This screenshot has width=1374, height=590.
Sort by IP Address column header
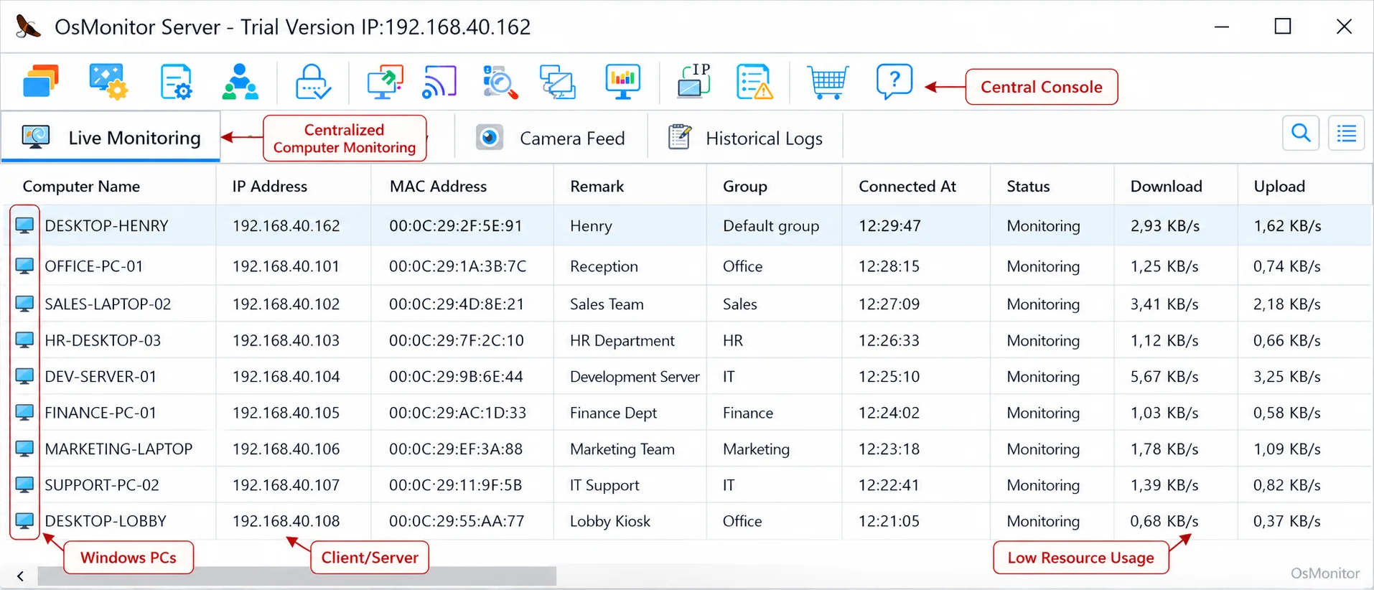pyautogui.click(x=269, y=186)
